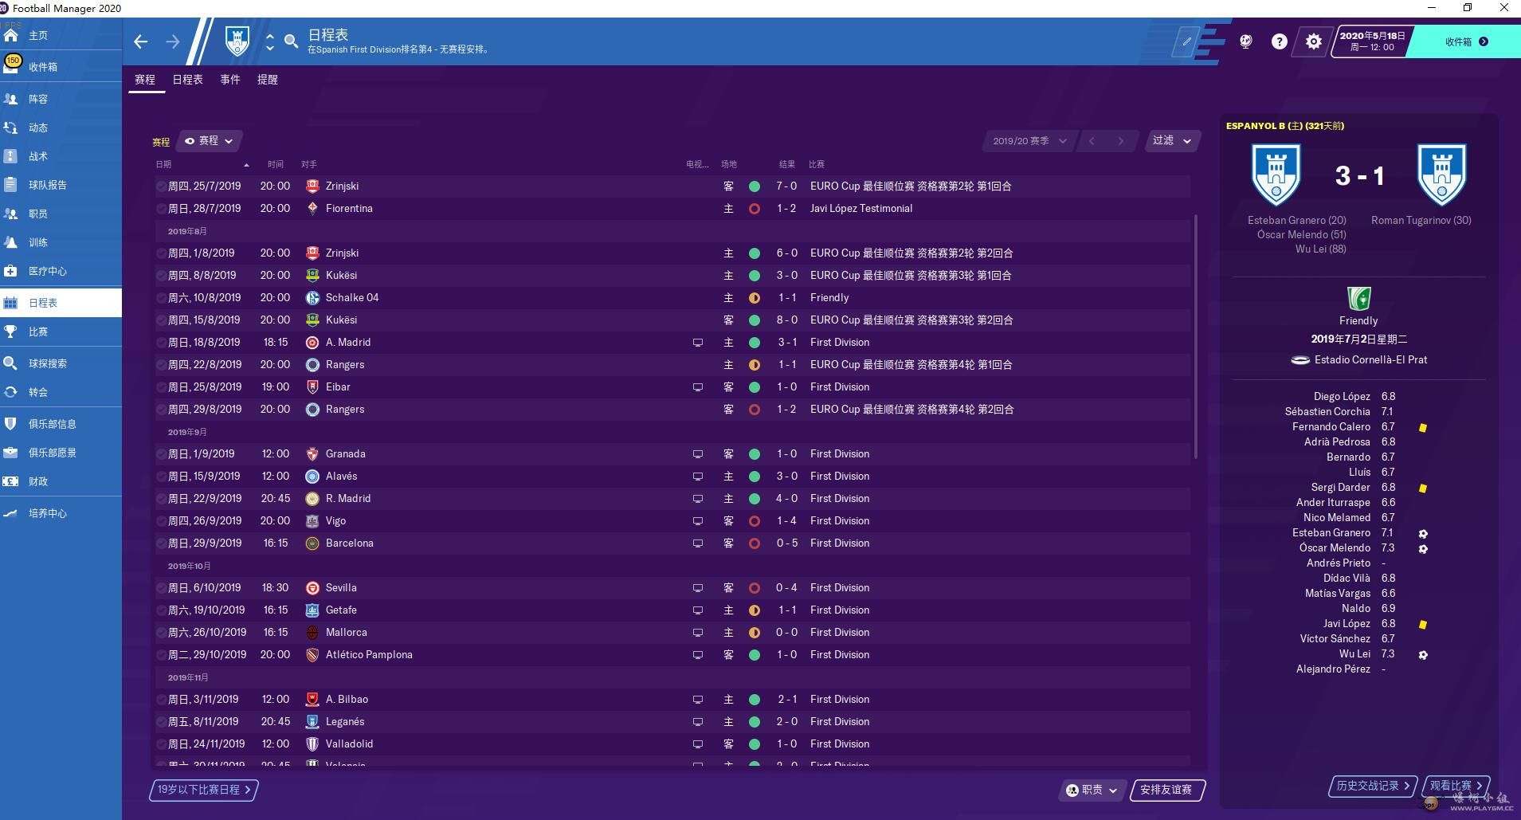The image size is (1521, 820).
Task: Open 球探搜索 scouting in the sidebar
Action: tap(61, 363)
